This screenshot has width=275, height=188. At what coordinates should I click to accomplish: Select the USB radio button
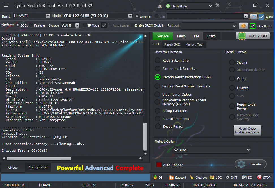156,16
